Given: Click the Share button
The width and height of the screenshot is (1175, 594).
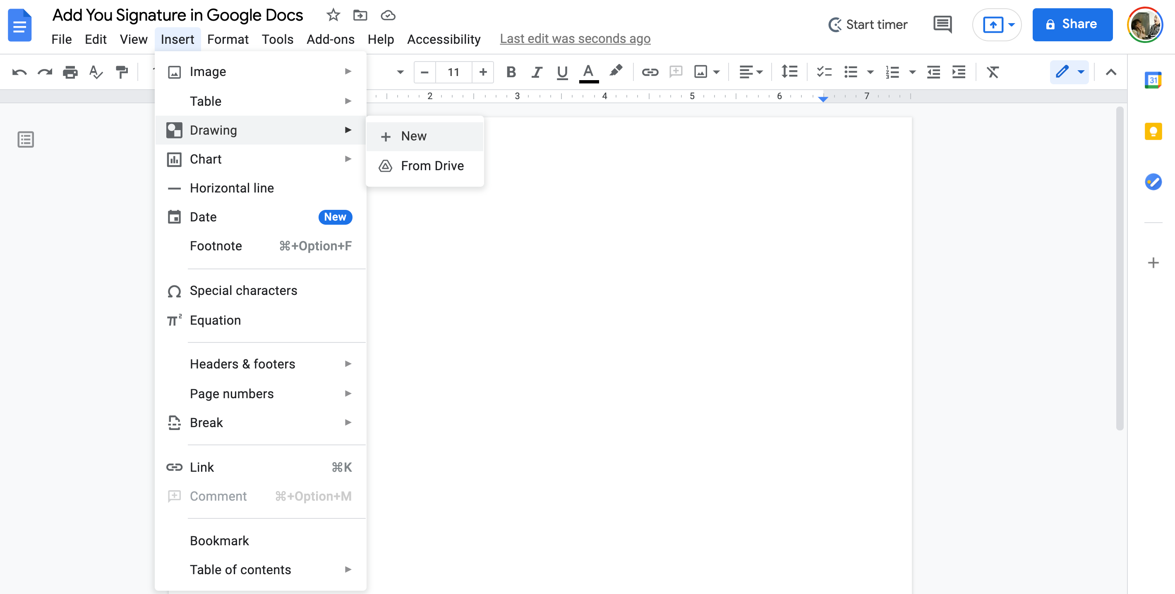Looking at the screenshot, I should (x=1072, y=24).
